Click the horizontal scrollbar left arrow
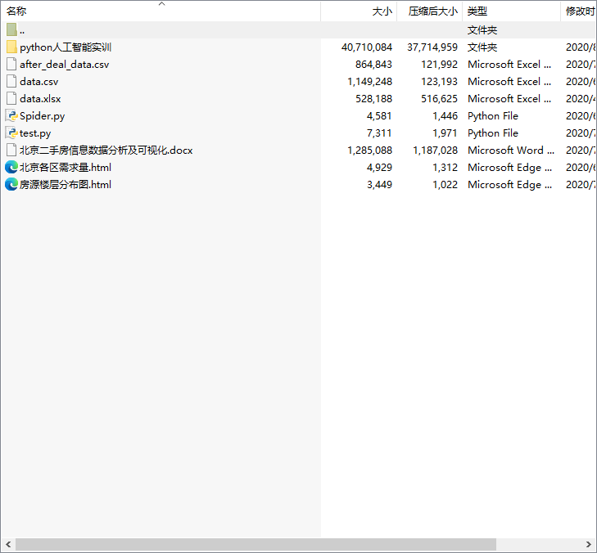 click(8, 544)
